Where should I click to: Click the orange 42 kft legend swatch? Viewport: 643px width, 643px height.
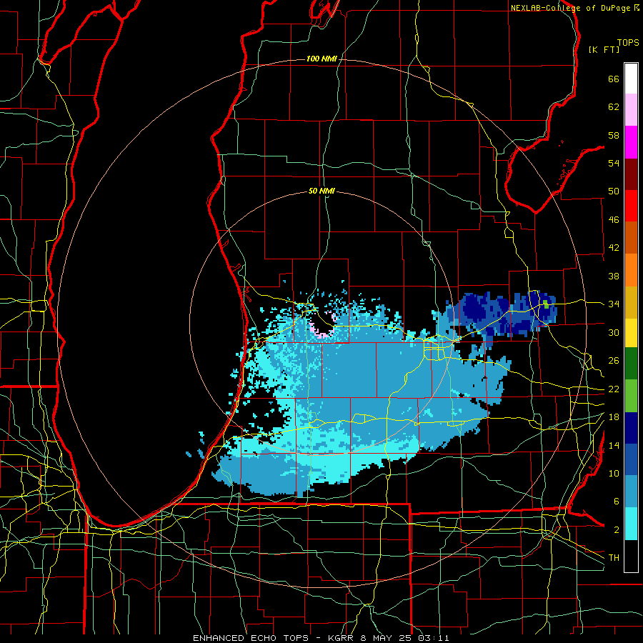point(631,270)
